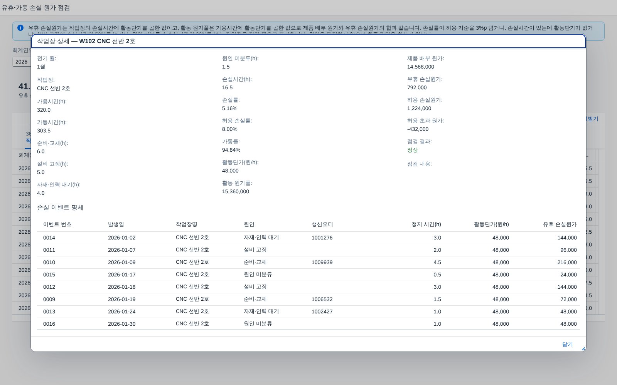Screen dimensions: 617x385
Task: Close the dialog with the 닫기 button
Action: (x=567, y=345)
